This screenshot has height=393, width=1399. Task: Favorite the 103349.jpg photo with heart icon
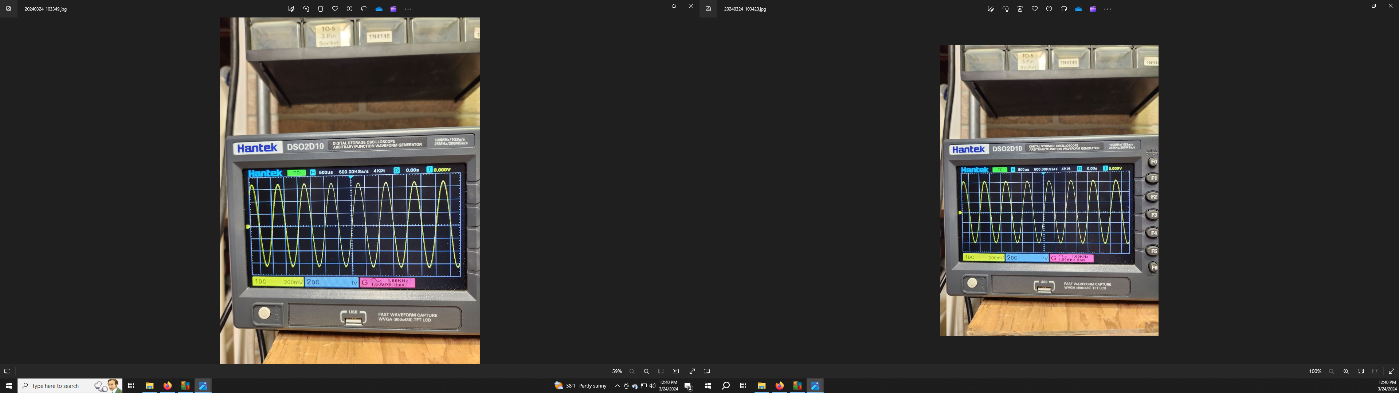point(335,9)
